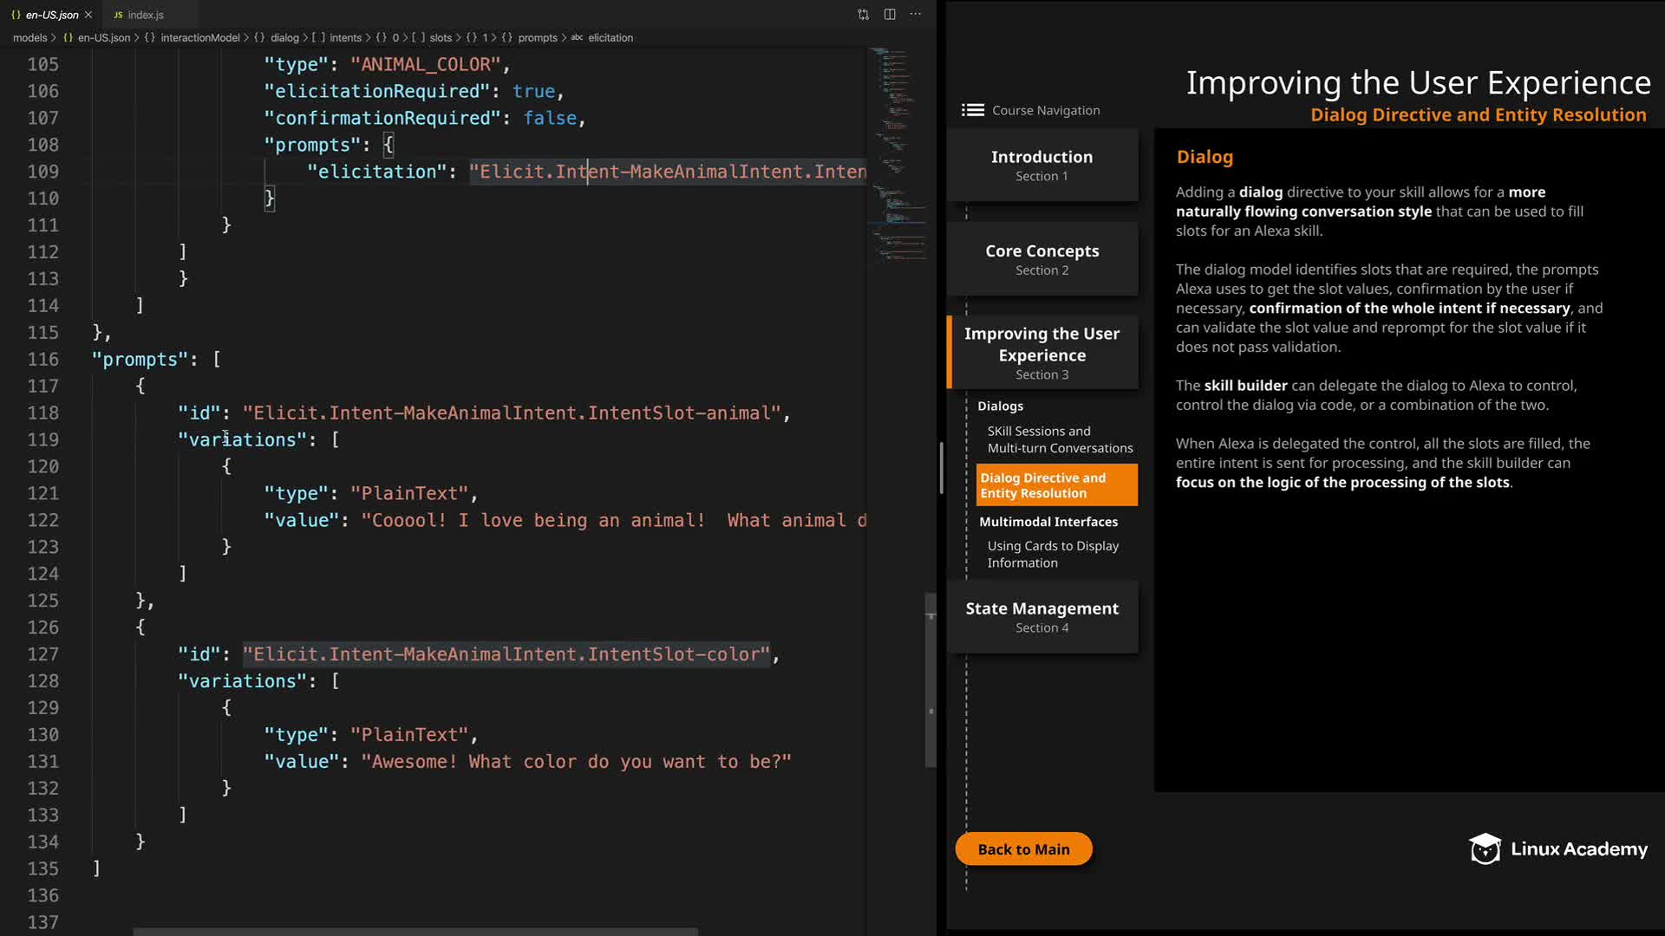This screenshot has width=1665, height=936.
Task: Open the editor More Actions ellipsis
Action: [916, 15]
